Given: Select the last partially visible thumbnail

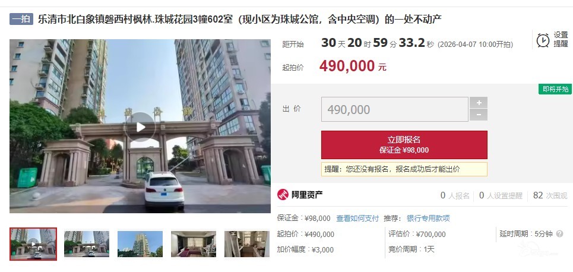Looking at the screenshot, I should [x=246, y=244].
